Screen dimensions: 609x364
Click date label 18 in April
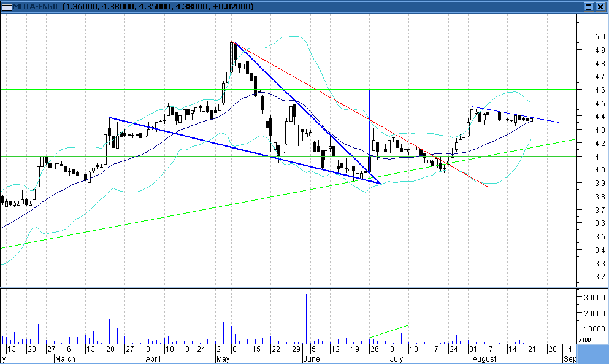click(185, 349)
